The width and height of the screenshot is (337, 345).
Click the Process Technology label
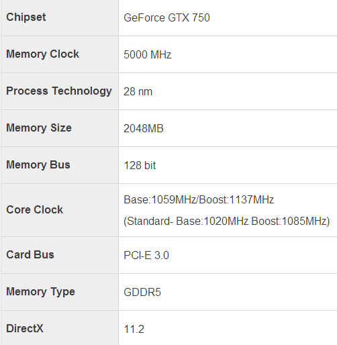coord(59,91)
